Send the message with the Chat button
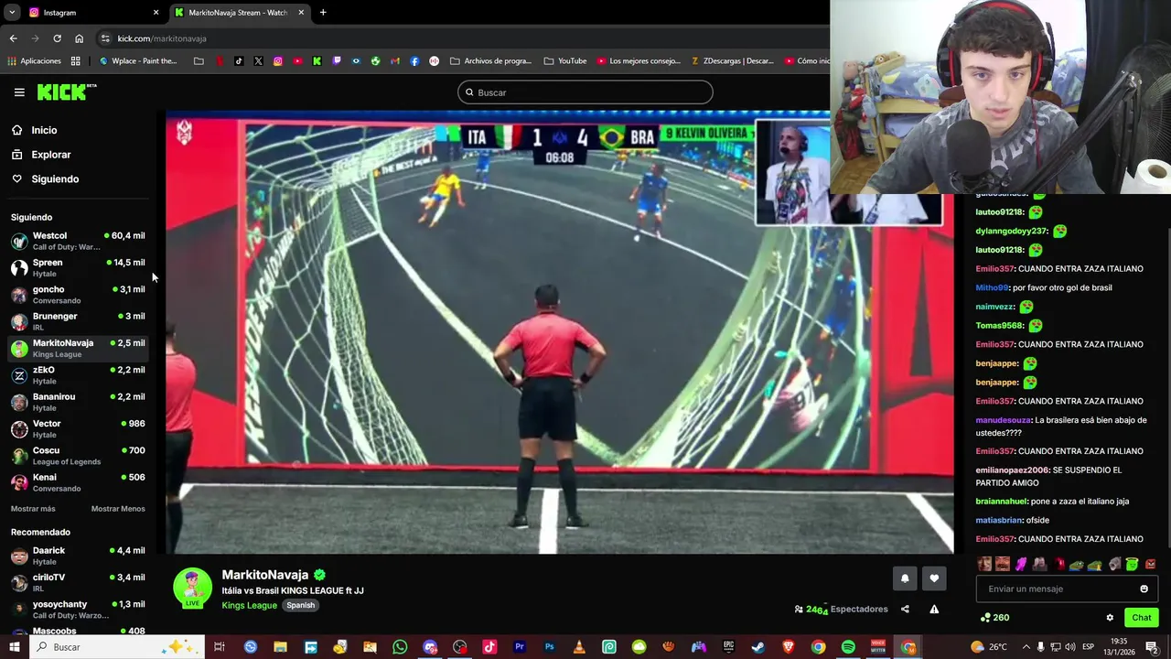The height and width of the screenshot is (659, 1171). [1141, 618]
